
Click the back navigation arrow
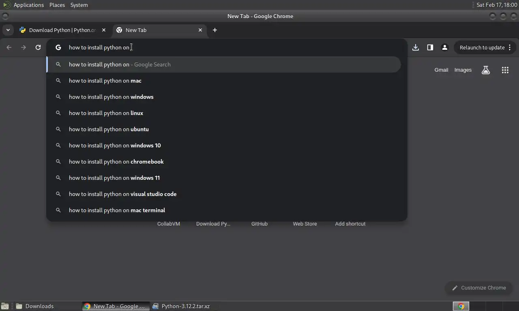click(x=9, y=47)
